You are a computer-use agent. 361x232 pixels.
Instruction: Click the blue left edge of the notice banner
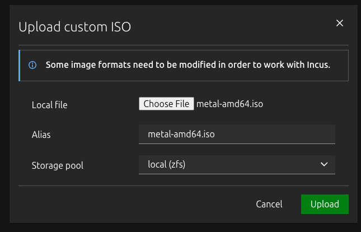point(20,65)
